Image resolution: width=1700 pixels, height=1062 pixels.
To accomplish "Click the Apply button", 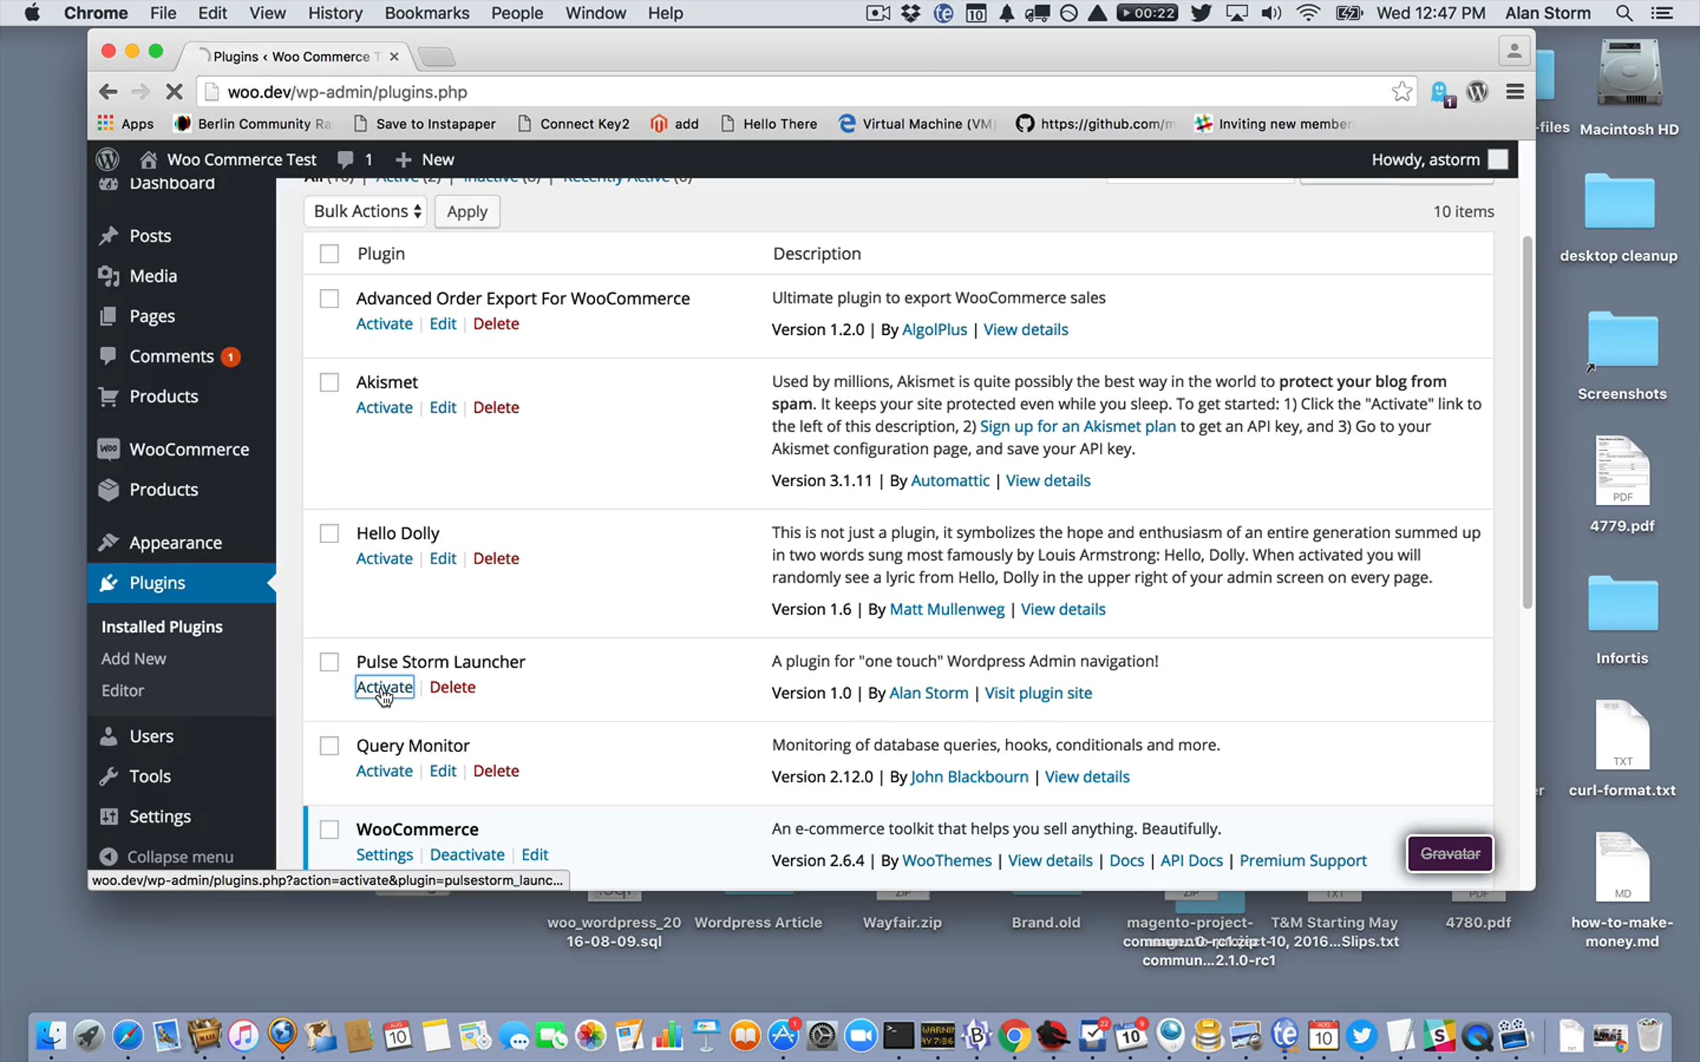I will coord(467,212).
